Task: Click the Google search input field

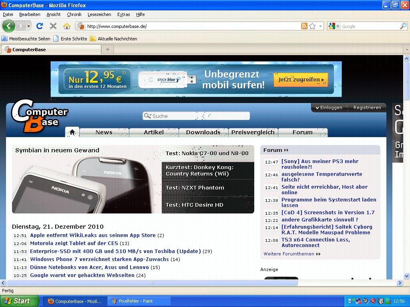Action: pos(370,26)
